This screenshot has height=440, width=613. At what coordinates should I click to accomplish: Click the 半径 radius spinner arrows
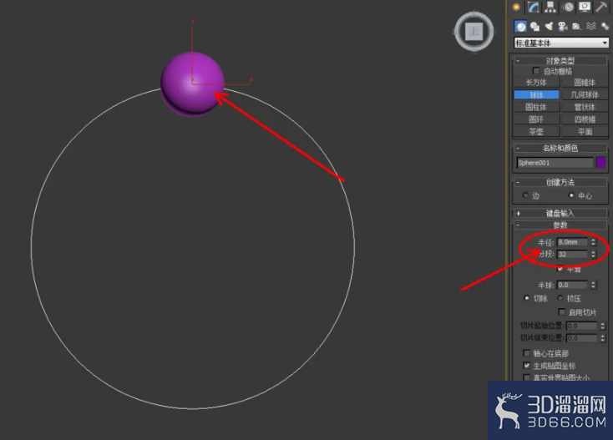(594, 242)
